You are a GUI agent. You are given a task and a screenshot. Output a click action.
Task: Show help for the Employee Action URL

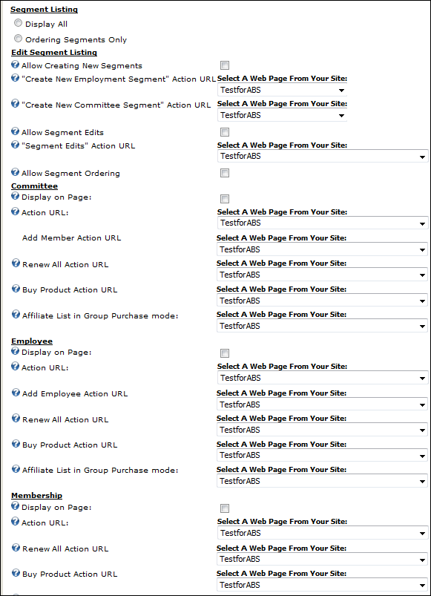click(15, 367)
